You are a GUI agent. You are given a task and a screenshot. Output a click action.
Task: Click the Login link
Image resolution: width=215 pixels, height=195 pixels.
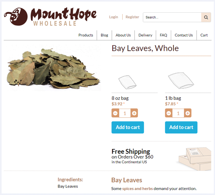point(113,17)
